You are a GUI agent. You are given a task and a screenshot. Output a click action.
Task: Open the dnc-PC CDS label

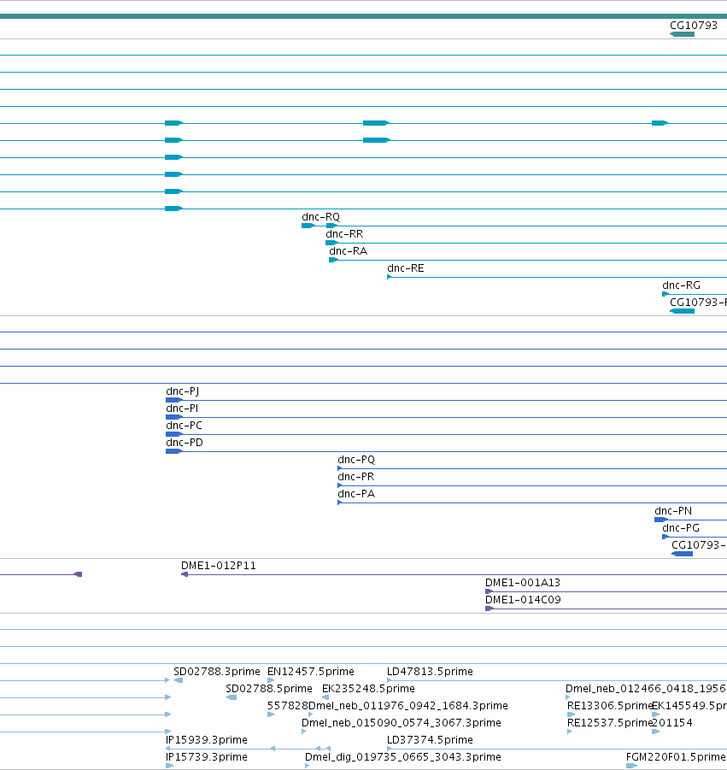click(x=184, y=426)
